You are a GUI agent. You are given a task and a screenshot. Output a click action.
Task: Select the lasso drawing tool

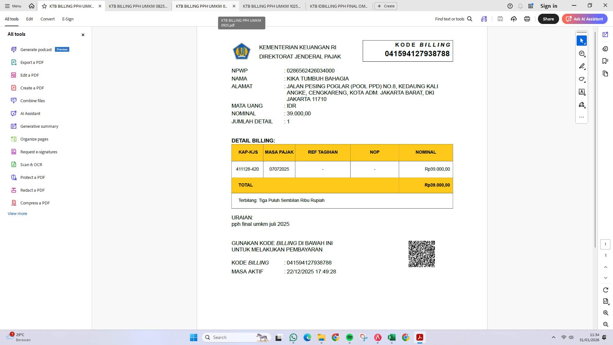click(582, 79)
